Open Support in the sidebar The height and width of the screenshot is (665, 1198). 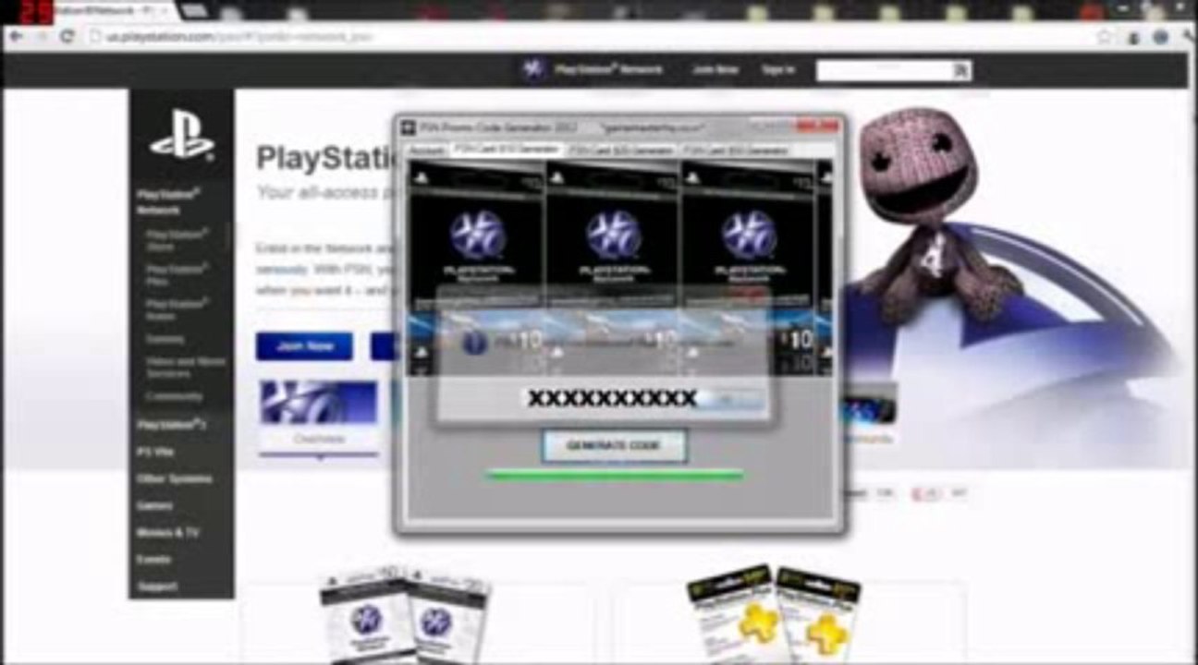tap(157, 586)
